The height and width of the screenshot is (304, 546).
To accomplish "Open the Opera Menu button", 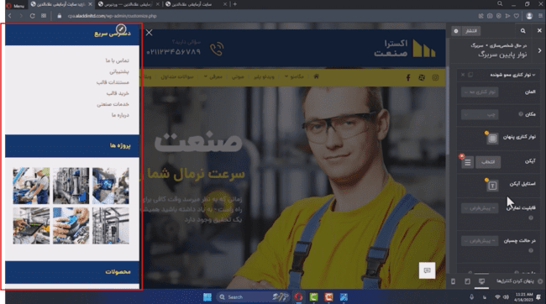I will coord(15,5).
